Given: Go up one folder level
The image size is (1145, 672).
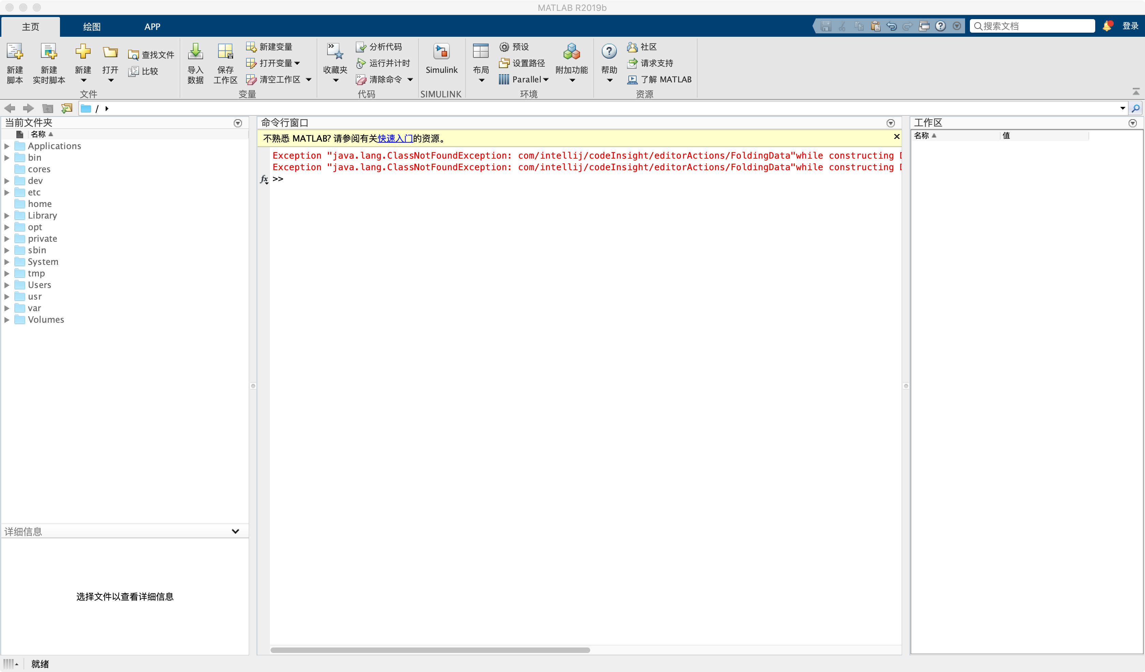Looking at the screenshot, I should pyautogui.click(x=48, y=109).
